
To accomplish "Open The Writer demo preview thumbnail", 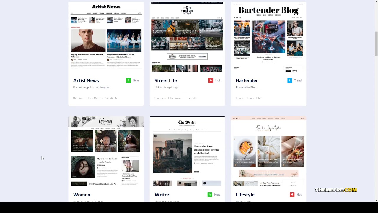I will pos(187,151).
